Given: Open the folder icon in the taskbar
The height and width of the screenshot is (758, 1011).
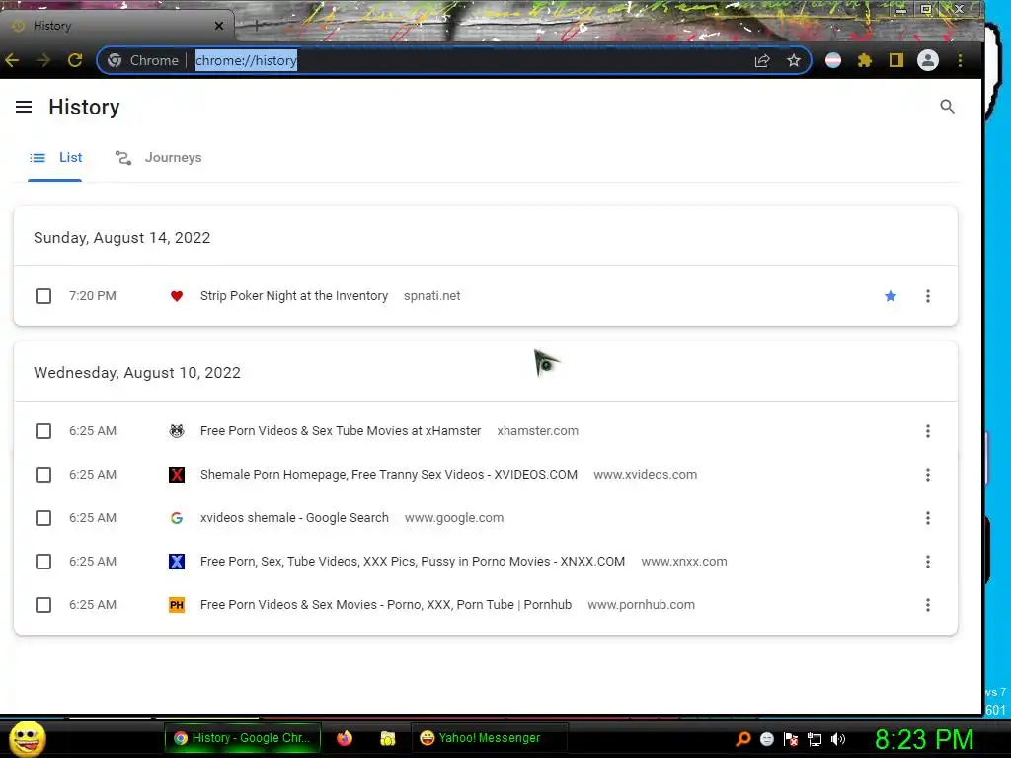Looking at the screenshot, I should click(x=387, y=738).
